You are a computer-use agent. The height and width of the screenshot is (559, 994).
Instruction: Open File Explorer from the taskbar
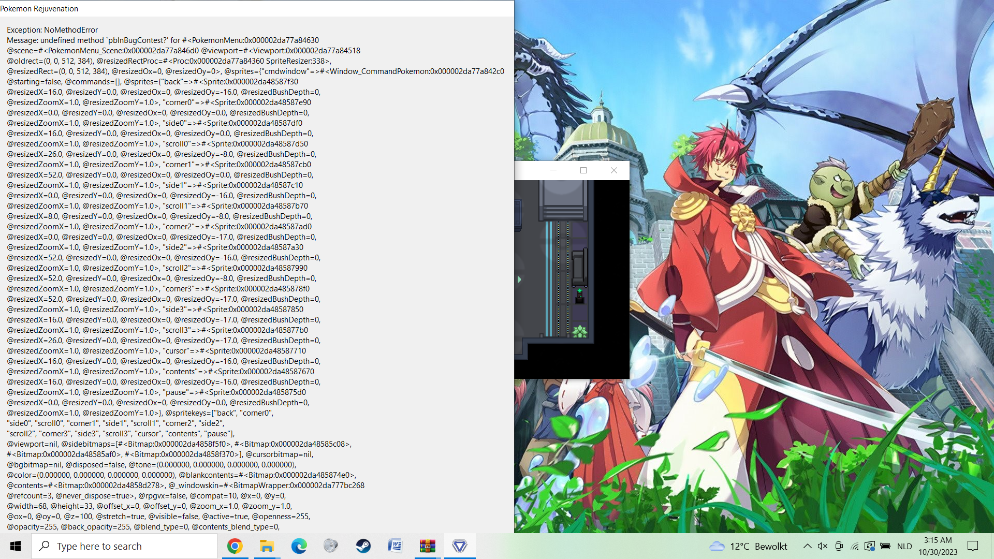click(267, 546)
